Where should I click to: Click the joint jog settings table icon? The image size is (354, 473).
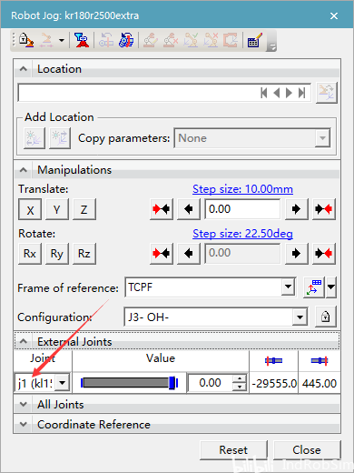255,40
